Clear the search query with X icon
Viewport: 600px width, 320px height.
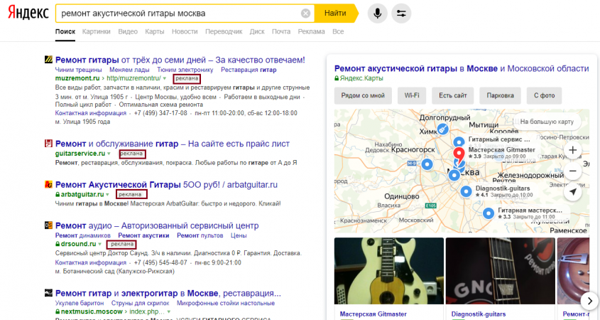[305, 14]
